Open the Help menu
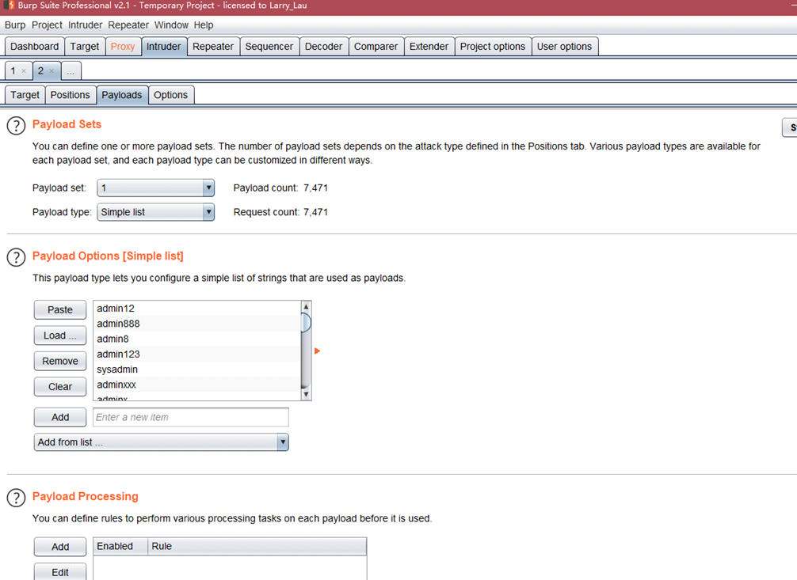797x580 pixels. (x=204, y=25)
